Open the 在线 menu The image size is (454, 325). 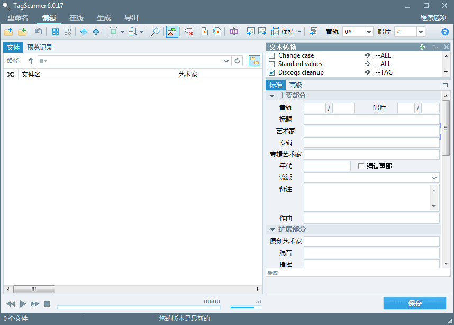coord(76,17)
